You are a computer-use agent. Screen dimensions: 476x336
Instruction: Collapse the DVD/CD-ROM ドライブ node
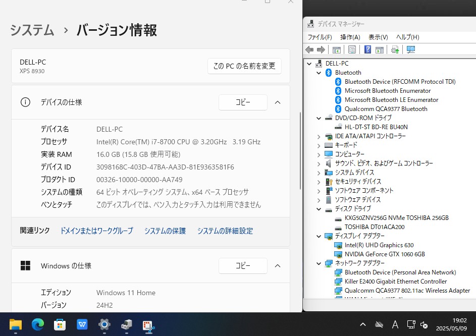319,118
